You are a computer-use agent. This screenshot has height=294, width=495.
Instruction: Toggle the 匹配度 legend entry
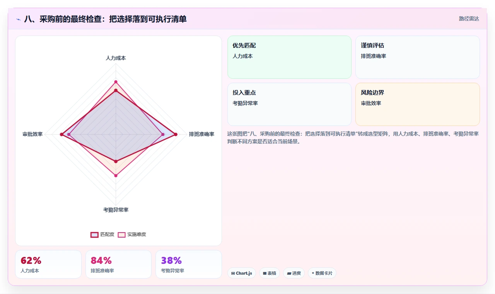click(x=102, y=235)
